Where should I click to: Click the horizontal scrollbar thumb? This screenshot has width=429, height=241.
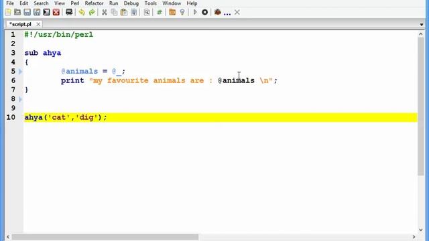(105, 236)
